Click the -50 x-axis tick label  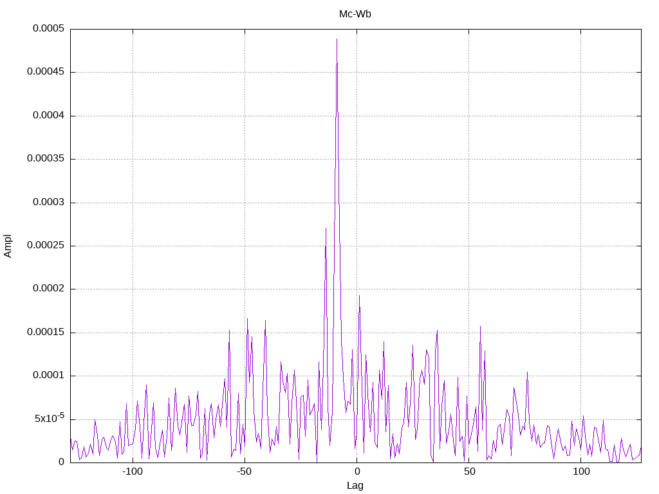(x=244, y=471)
